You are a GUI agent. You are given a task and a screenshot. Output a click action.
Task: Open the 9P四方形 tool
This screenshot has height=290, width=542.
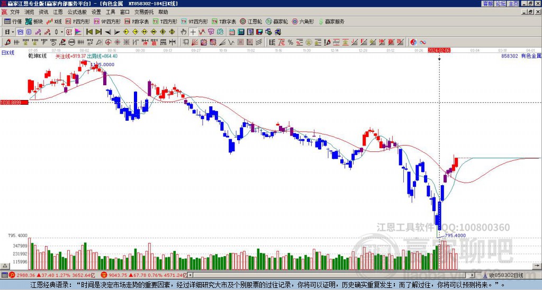(107, 21)
